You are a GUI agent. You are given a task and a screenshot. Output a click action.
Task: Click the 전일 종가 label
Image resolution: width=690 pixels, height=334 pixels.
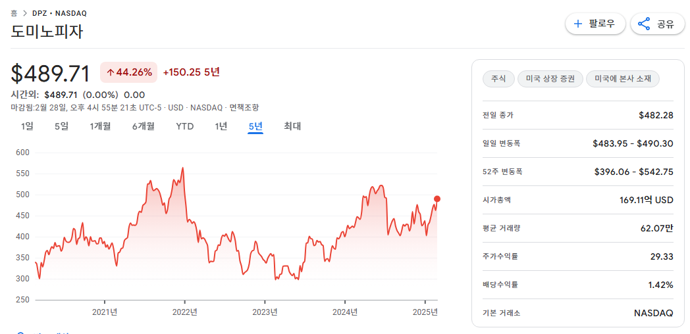click(x=498, y=115)
